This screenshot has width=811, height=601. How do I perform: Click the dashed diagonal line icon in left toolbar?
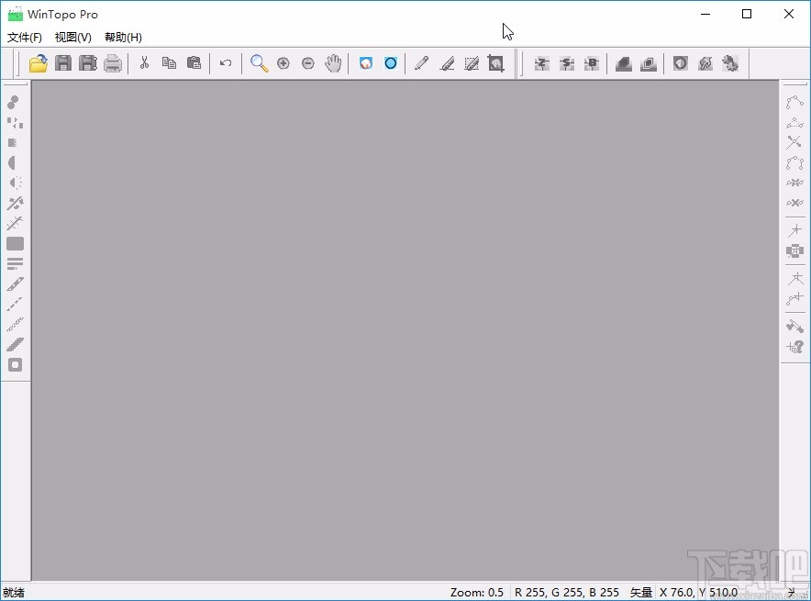[x=15, y=304]
